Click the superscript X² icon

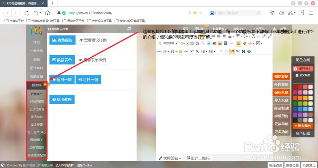point(192,51)
